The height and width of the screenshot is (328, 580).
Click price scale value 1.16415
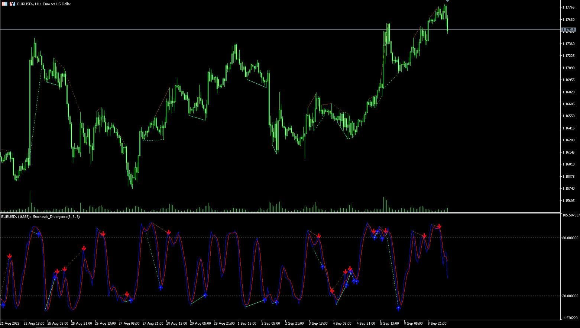tap(569, 128)
